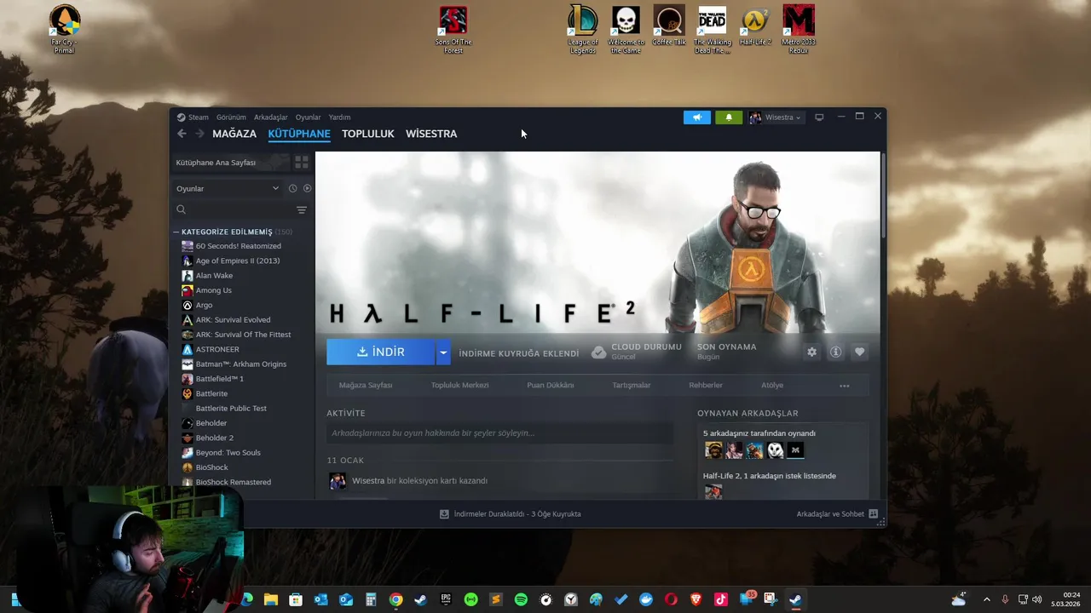Screen dimensions: 1091x613
Task: Open Spotify from the taskbar
Action: (x=521, y=599)
